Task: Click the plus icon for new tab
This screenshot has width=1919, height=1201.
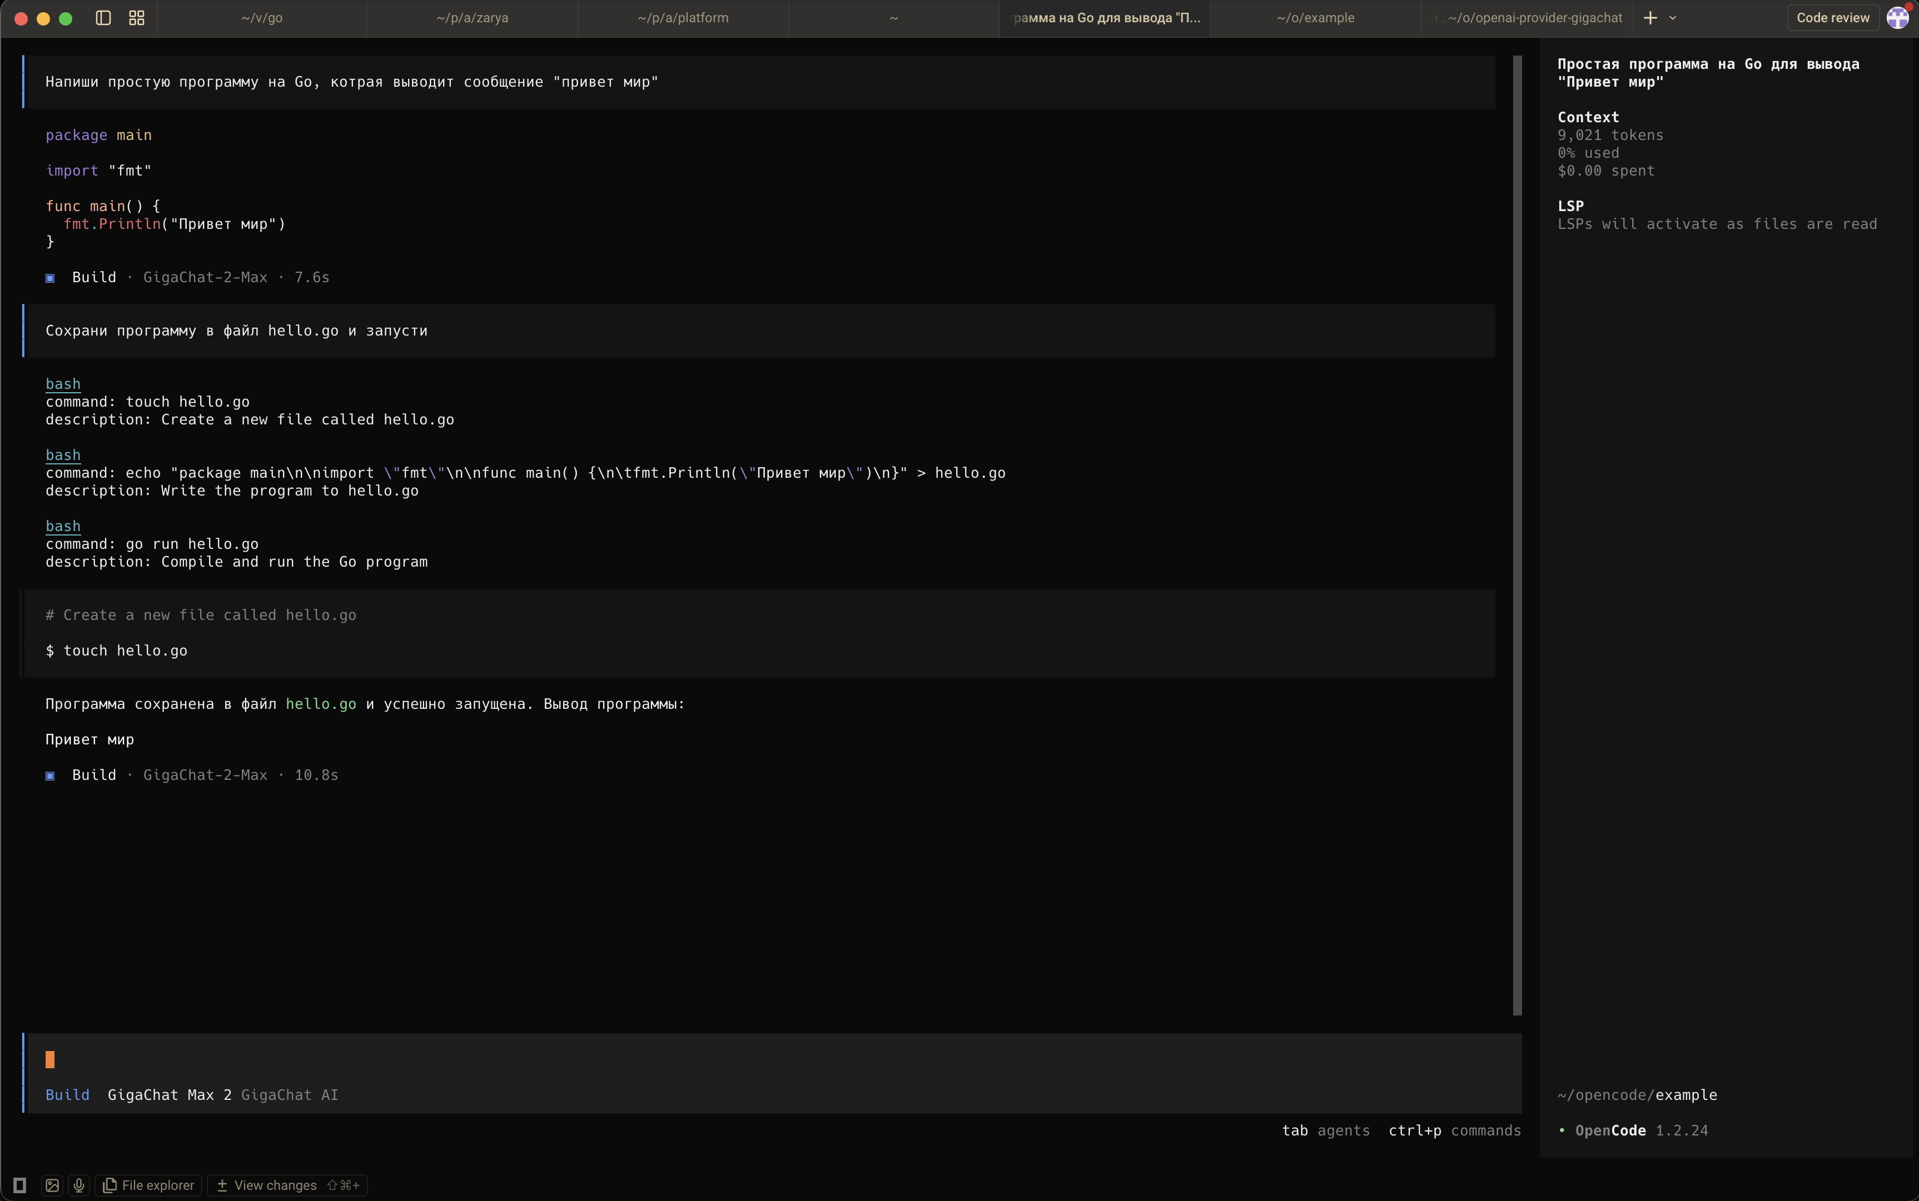Action: [1650, 17]
